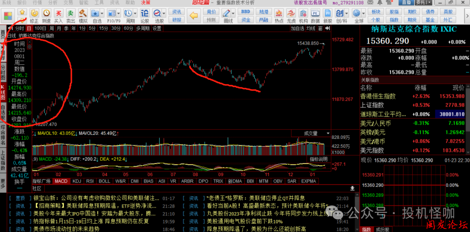
Task: Click the 板块 sector button
Action: 376,12
